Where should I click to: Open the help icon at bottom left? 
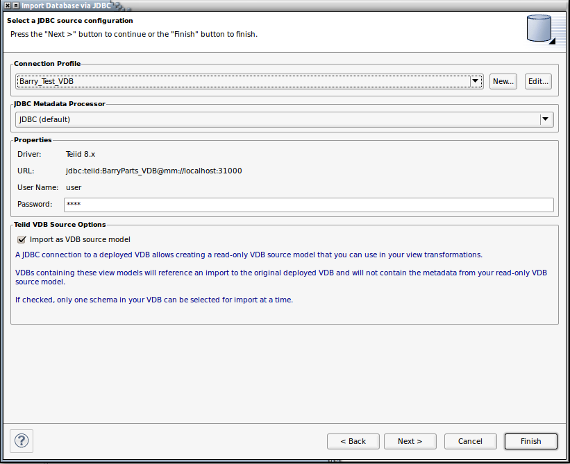(22, 440)
